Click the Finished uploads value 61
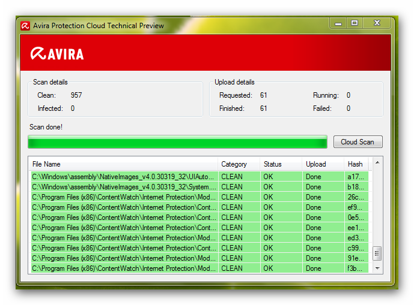 (x=264, y=108)
